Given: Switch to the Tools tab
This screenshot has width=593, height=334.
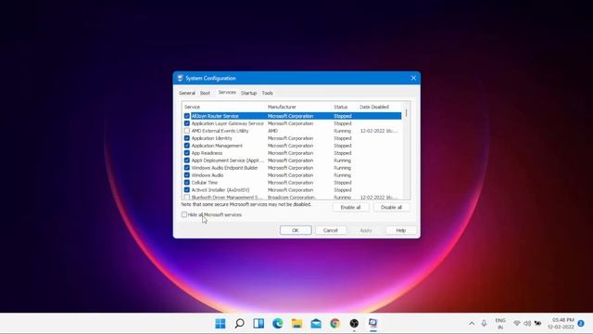Looking at the screenshot, I should click(268, 93).
